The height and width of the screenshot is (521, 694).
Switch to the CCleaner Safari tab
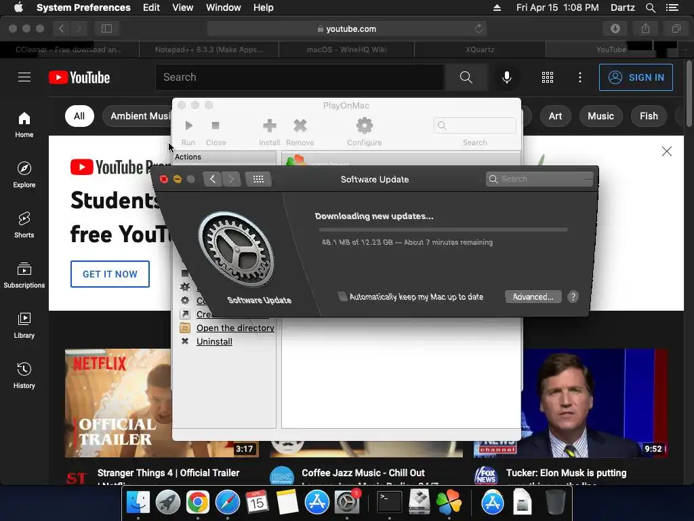point(70,50)
